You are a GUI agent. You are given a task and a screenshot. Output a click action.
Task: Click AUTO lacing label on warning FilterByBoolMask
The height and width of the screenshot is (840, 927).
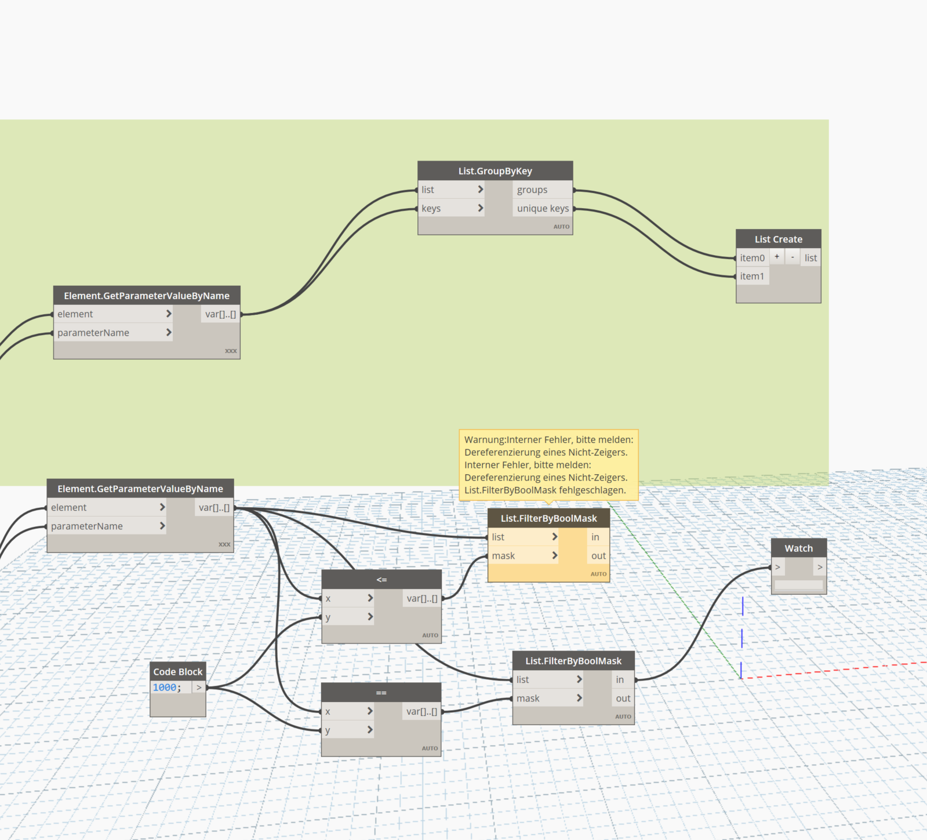point(598,574)
